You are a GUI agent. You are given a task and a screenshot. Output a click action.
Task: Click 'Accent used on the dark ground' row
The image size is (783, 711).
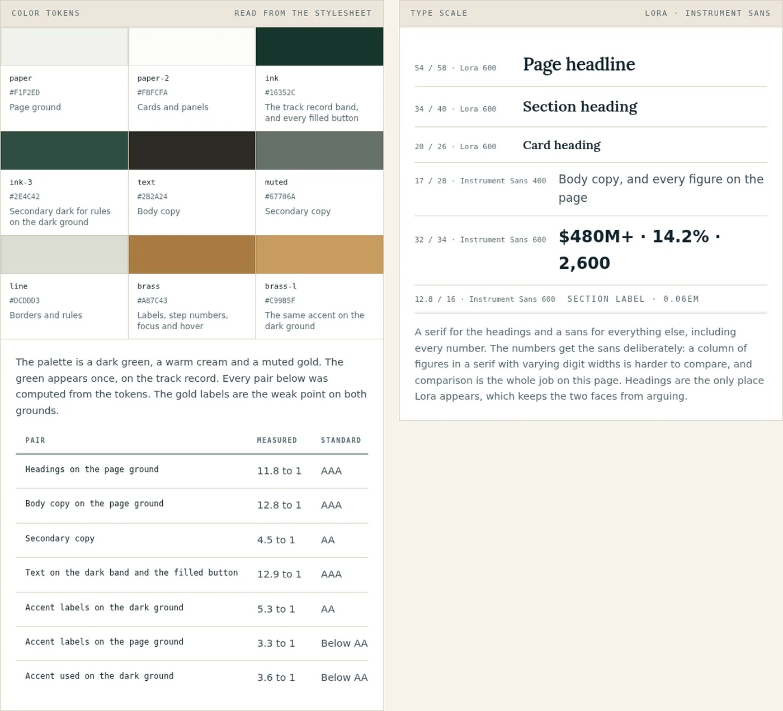click(192, 677)
